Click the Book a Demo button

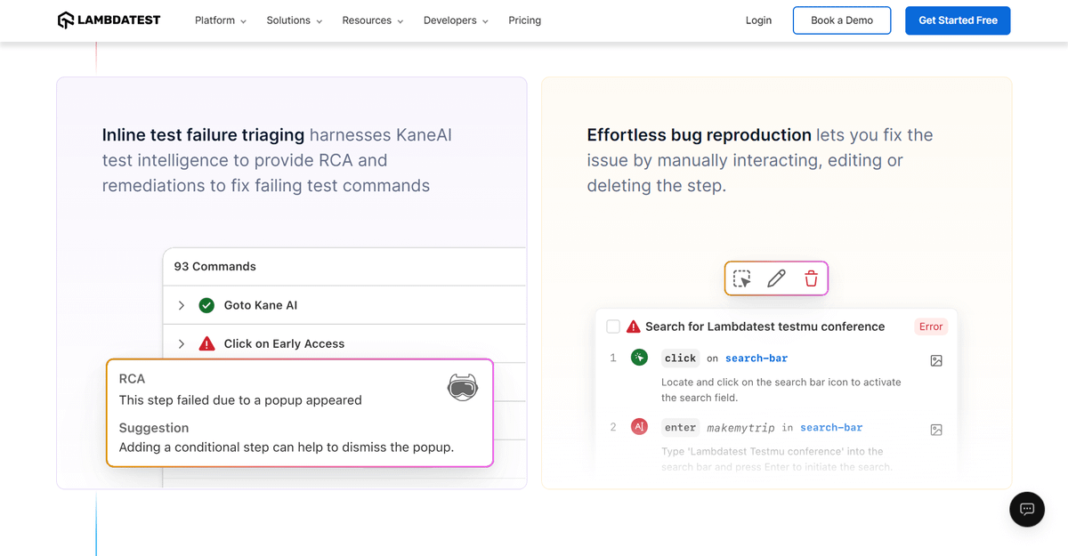(841, 20)
